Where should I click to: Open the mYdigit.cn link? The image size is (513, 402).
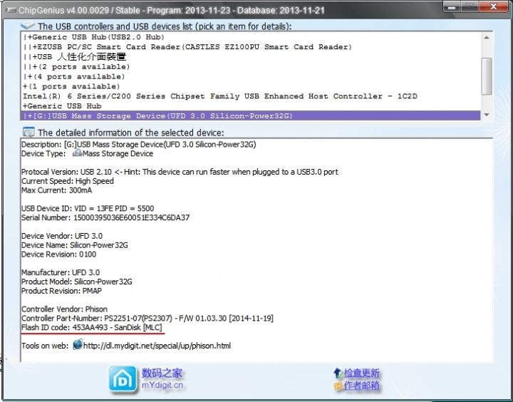click(162, 385)
